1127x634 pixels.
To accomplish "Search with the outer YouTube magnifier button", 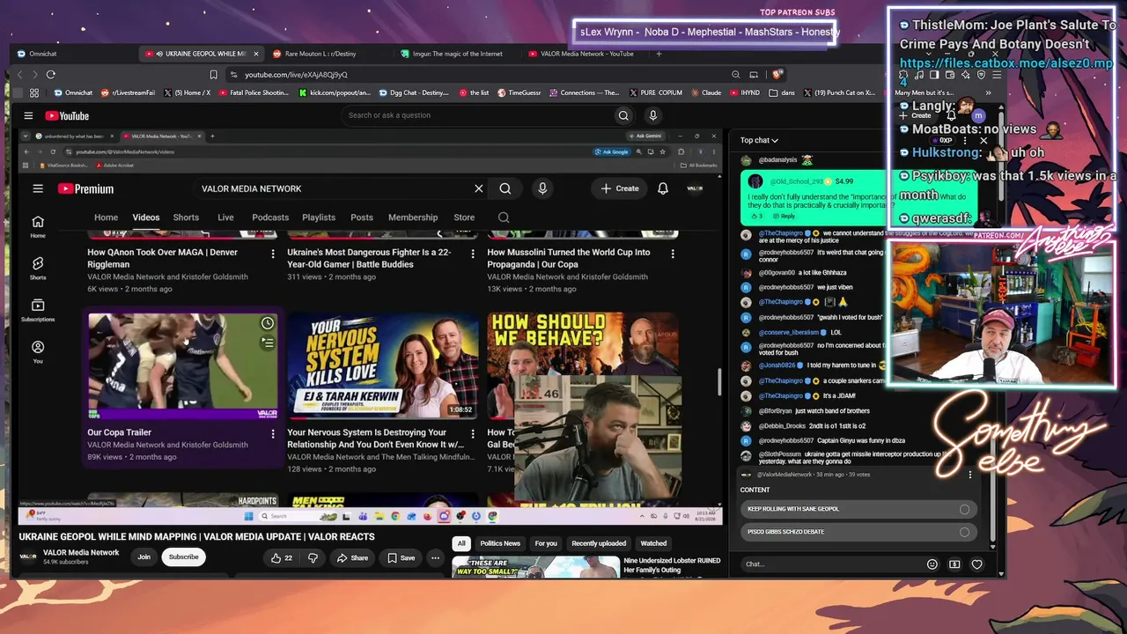I will click(623, 115).
